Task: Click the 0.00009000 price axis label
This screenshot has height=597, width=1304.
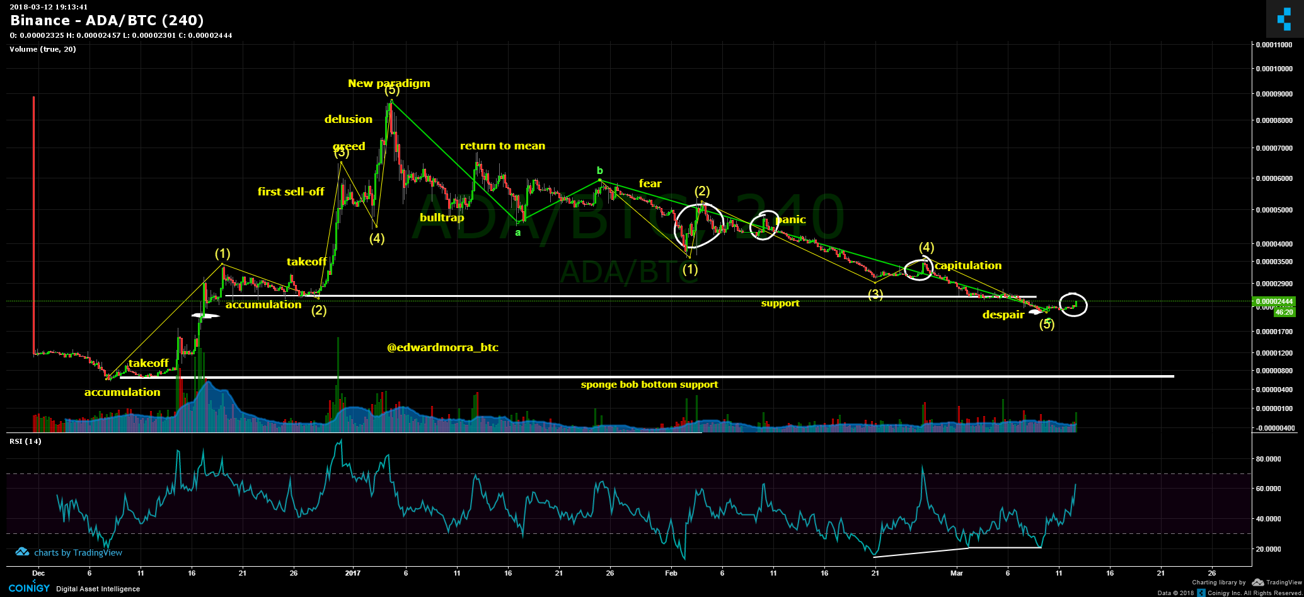Action: pyautogui.click(x=1276, y=94)
